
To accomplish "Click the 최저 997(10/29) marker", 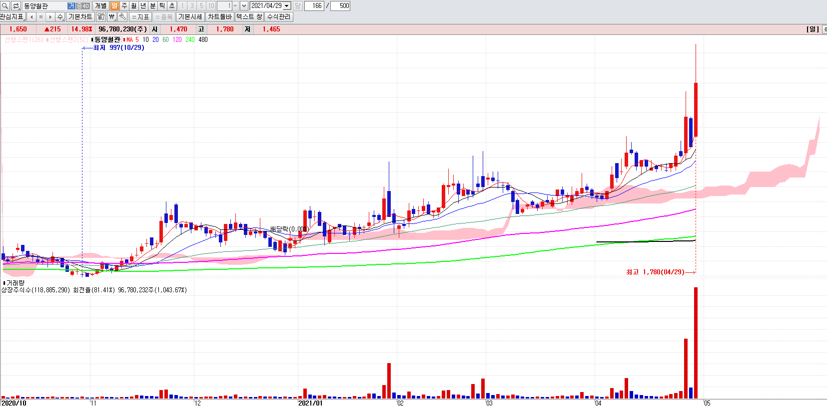I will tap(118, 48).
